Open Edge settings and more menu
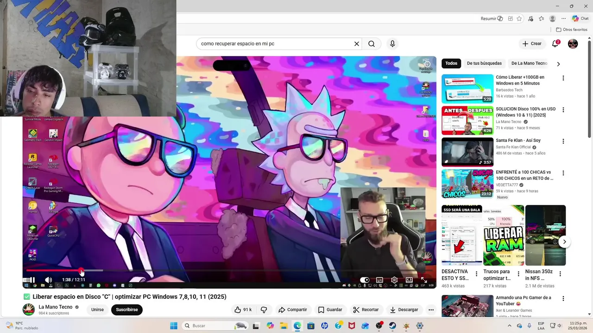Viewport: 593px width, 333px height. 563,18
